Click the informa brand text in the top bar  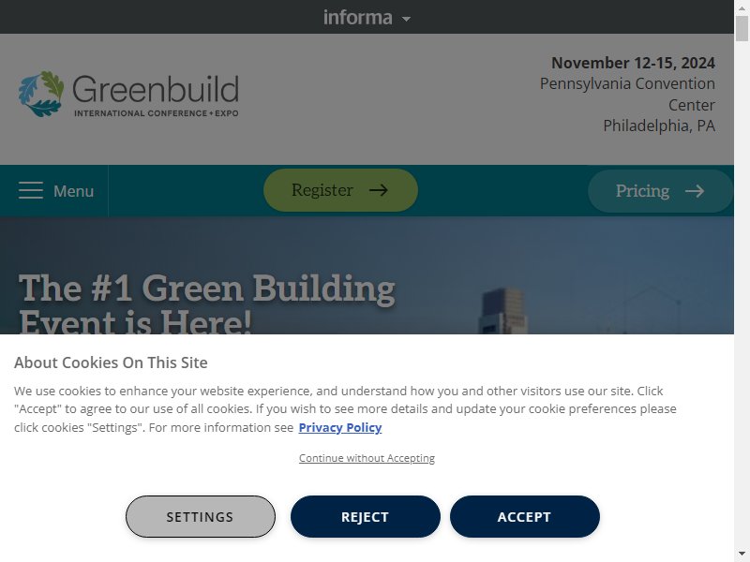point(358,17)
